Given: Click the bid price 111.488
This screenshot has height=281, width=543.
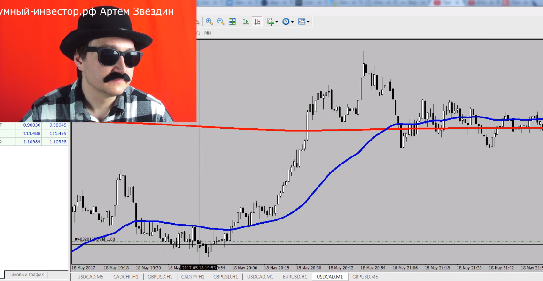Looking at the screenshot, I should [x=32, y=133].
